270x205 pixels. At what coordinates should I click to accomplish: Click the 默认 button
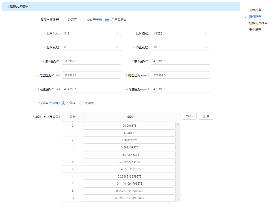coord(189,116)
